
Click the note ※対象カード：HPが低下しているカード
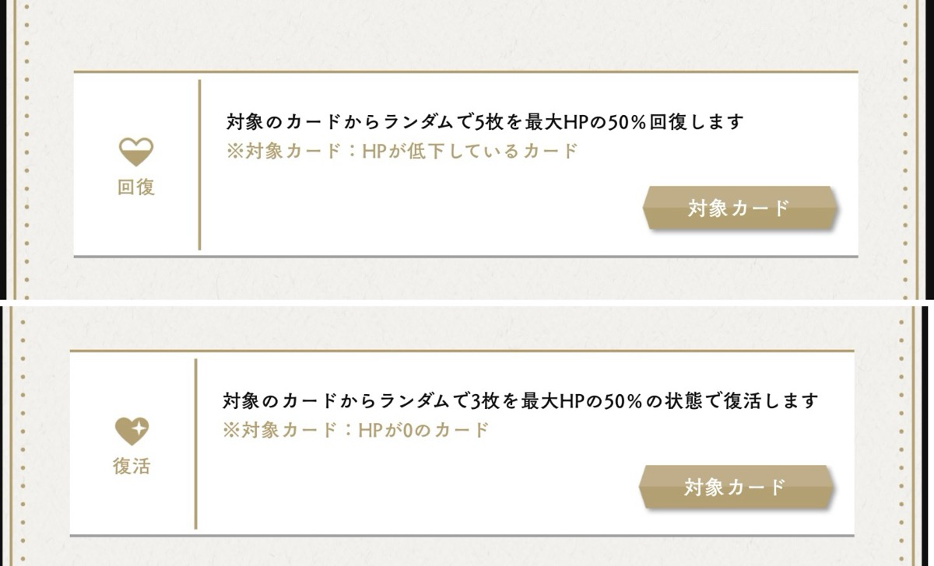(402, 151)
